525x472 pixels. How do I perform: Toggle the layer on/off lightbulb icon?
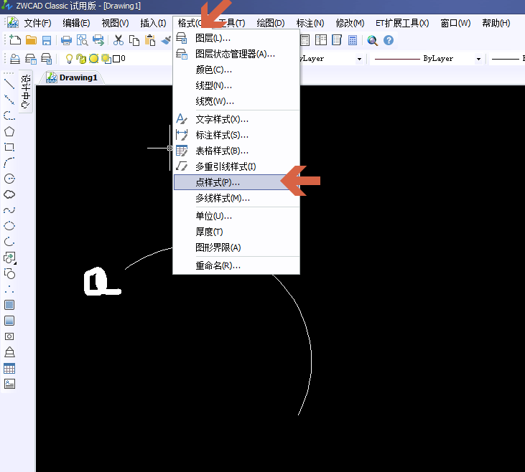[70, 58]
